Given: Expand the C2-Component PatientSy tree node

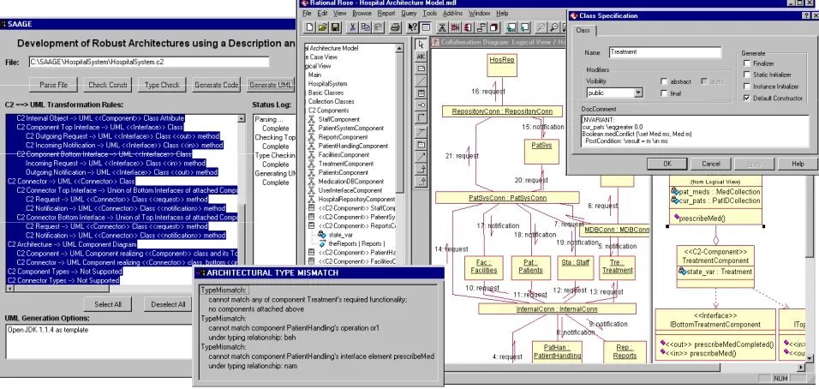Looking at the screenshot, I should [312, 218].
